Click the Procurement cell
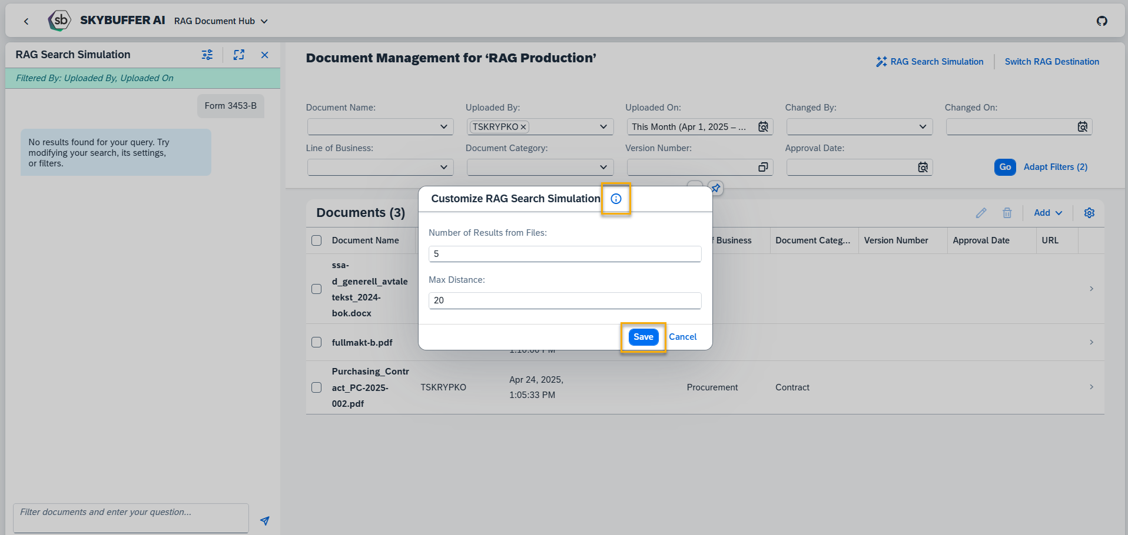This screenshot has height=535, width=1128. pos(712,387)
